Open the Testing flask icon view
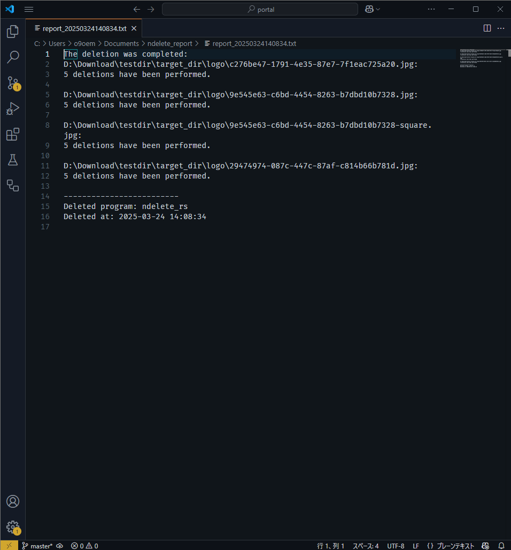The image size is (511, 550). point(13,160)
